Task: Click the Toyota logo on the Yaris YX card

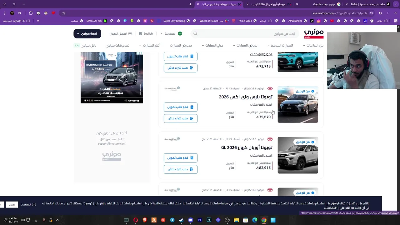Action: (270, 88)
